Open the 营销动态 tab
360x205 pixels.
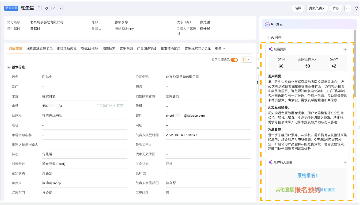click(126, 48)
